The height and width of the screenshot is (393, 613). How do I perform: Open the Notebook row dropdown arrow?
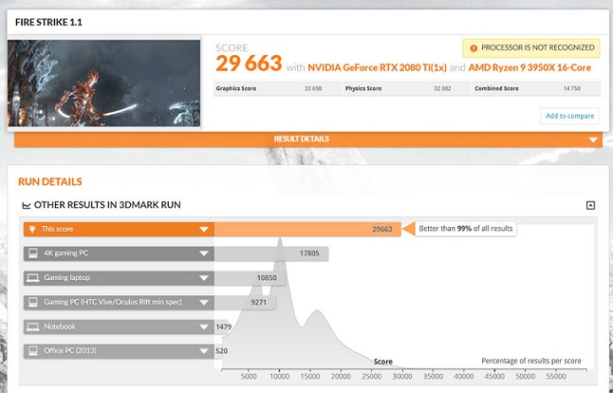pyautogui.click(x=203, y=327)
